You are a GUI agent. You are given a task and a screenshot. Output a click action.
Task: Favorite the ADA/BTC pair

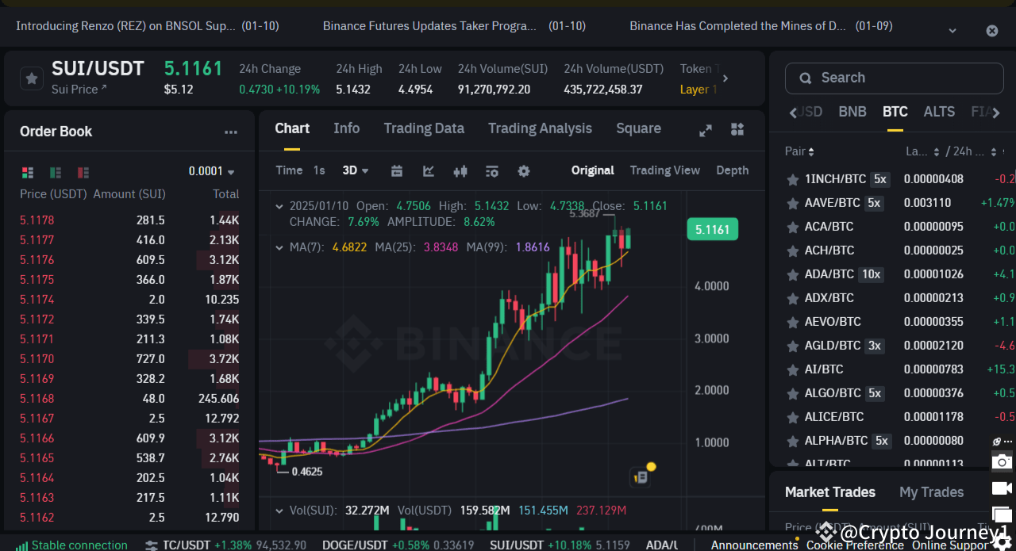tap(791, 274)
